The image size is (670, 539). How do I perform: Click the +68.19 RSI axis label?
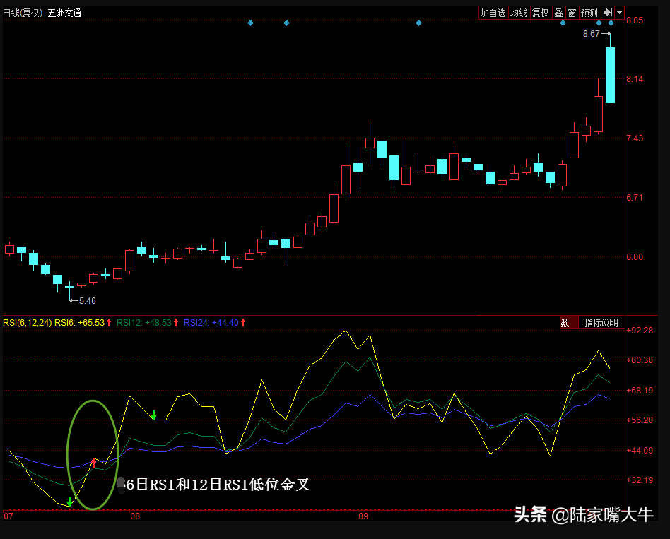tap(640, 391)
